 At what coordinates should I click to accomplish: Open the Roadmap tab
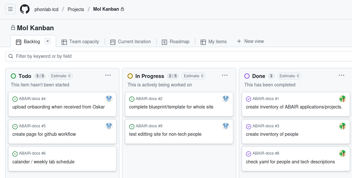click(176, 42)
